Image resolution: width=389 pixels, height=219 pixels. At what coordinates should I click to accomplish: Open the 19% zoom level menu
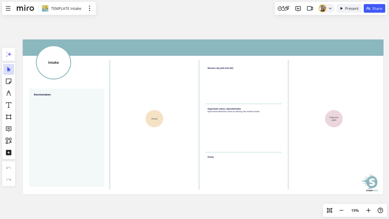355,210
